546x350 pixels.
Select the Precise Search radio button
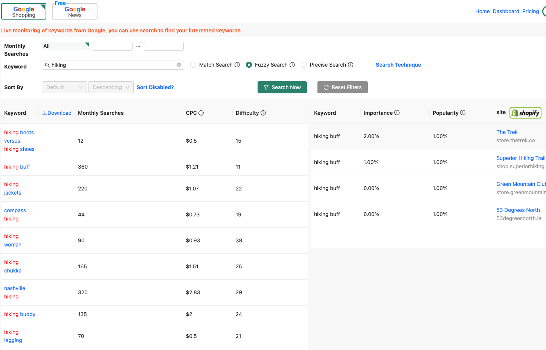point(304,64)
